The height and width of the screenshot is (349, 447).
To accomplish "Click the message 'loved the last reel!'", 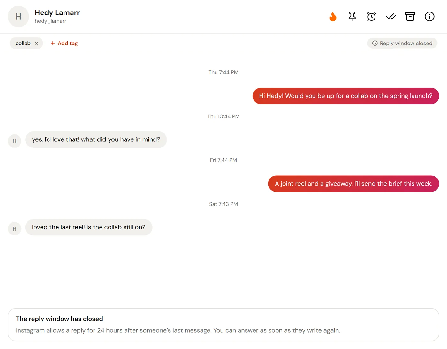I will (x=89, y=227).
